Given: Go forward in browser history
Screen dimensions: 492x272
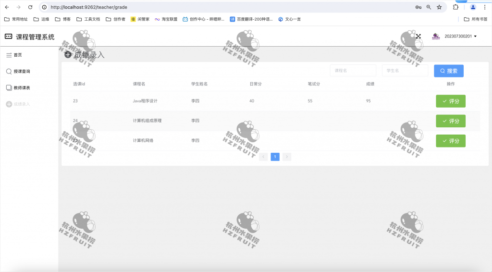Looking at the screenshot, I should pos(19,7).
